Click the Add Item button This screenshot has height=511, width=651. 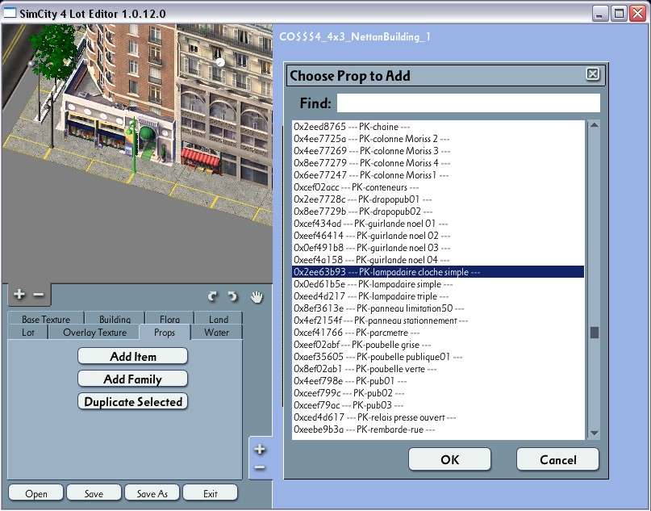click(133, 357)
